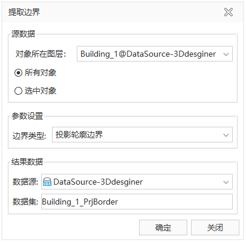Click the 选中对象 option label text
246x242 pixels.
coord(40,91)
